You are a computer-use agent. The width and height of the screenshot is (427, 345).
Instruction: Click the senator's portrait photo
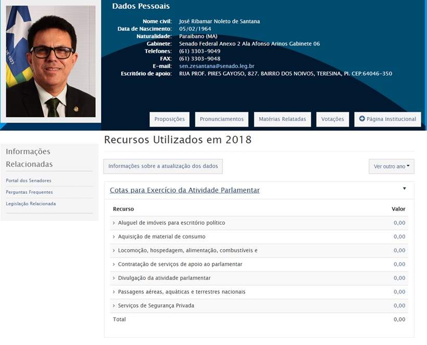[x=51, y=61]
